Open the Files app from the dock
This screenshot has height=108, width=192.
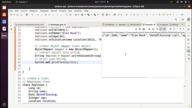click(x=4, y=7)
